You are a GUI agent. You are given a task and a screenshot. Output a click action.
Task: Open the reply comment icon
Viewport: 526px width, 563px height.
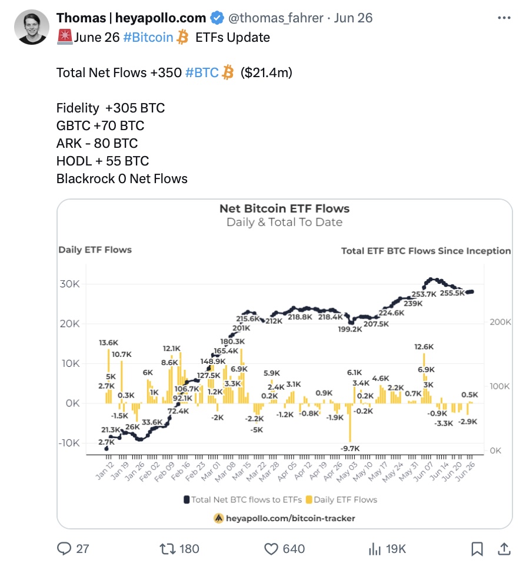tap(64, 549)
